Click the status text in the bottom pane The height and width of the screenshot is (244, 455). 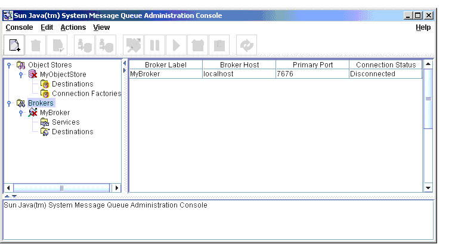point(106,205)
